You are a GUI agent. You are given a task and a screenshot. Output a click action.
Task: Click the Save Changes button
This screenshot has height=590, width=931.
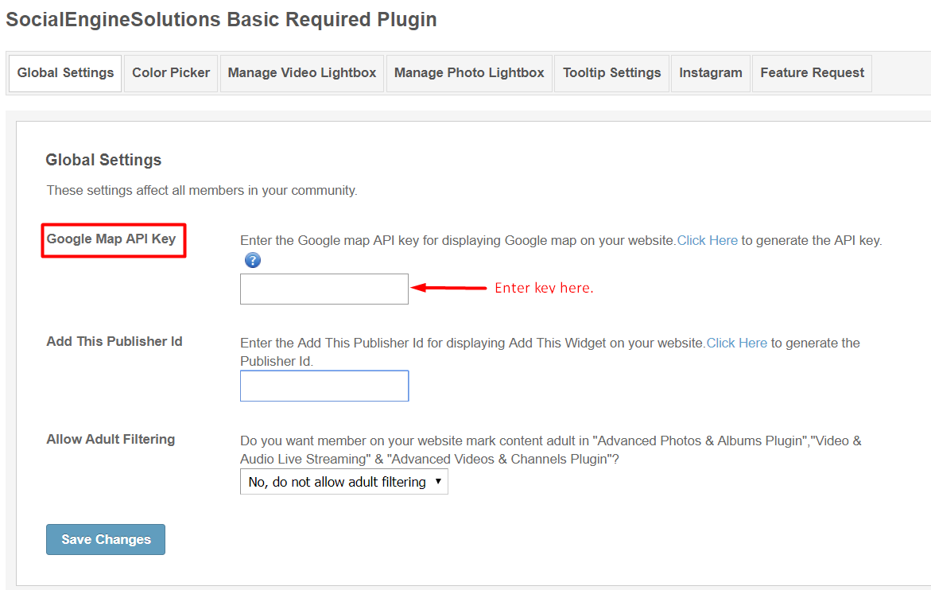(x=106, y=540)
